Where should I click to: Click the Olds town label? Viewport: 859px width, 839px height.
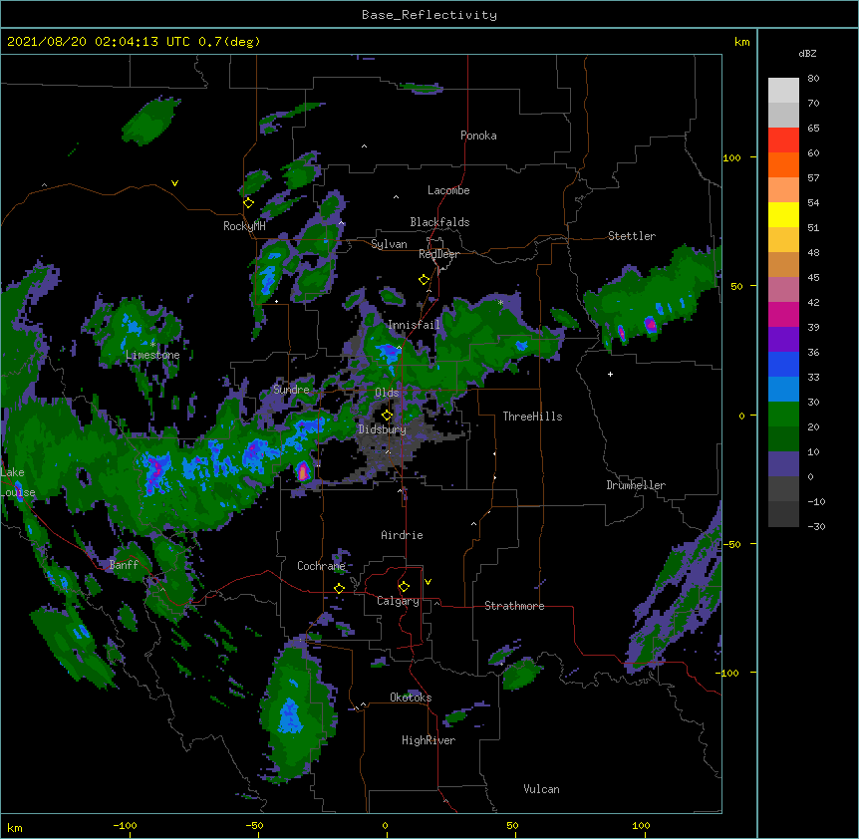coord(387,393)
